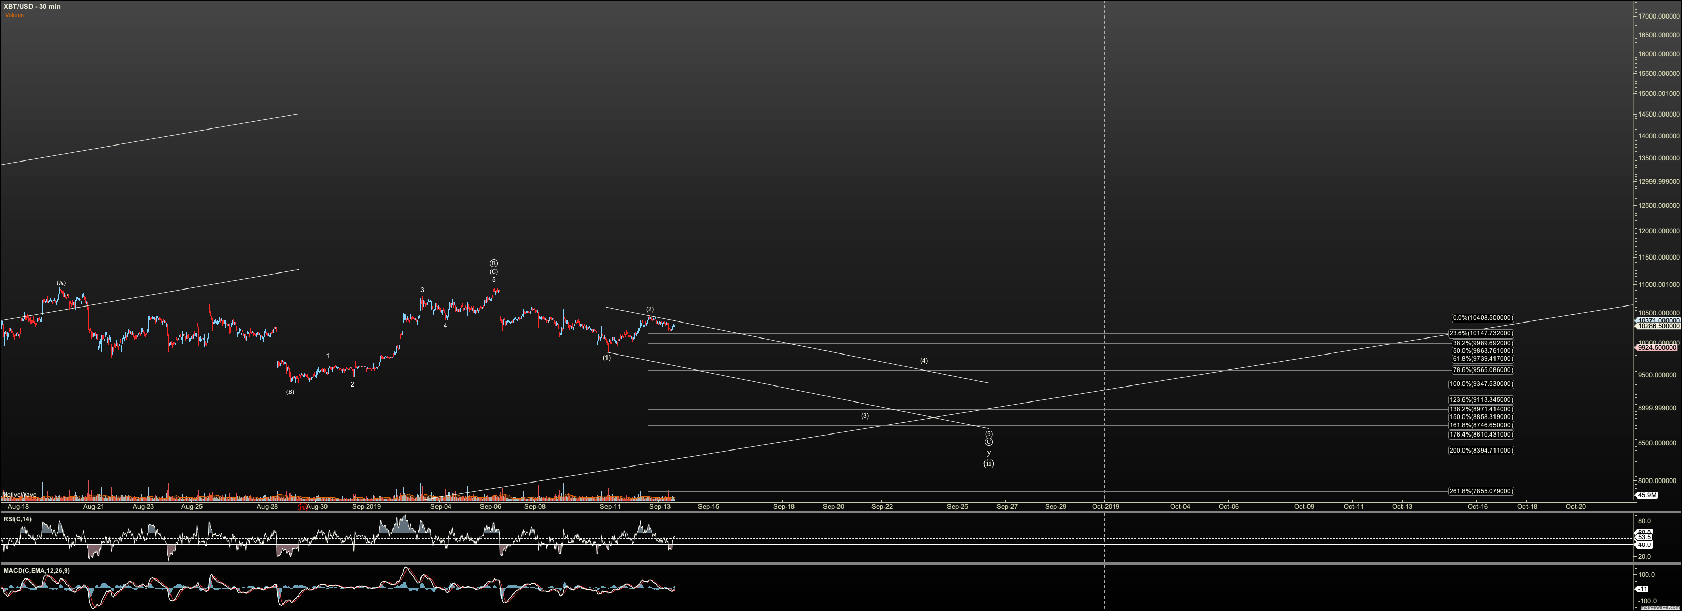
Task: Click the (A) wave label near Aug-21
Action: [61, 283]
